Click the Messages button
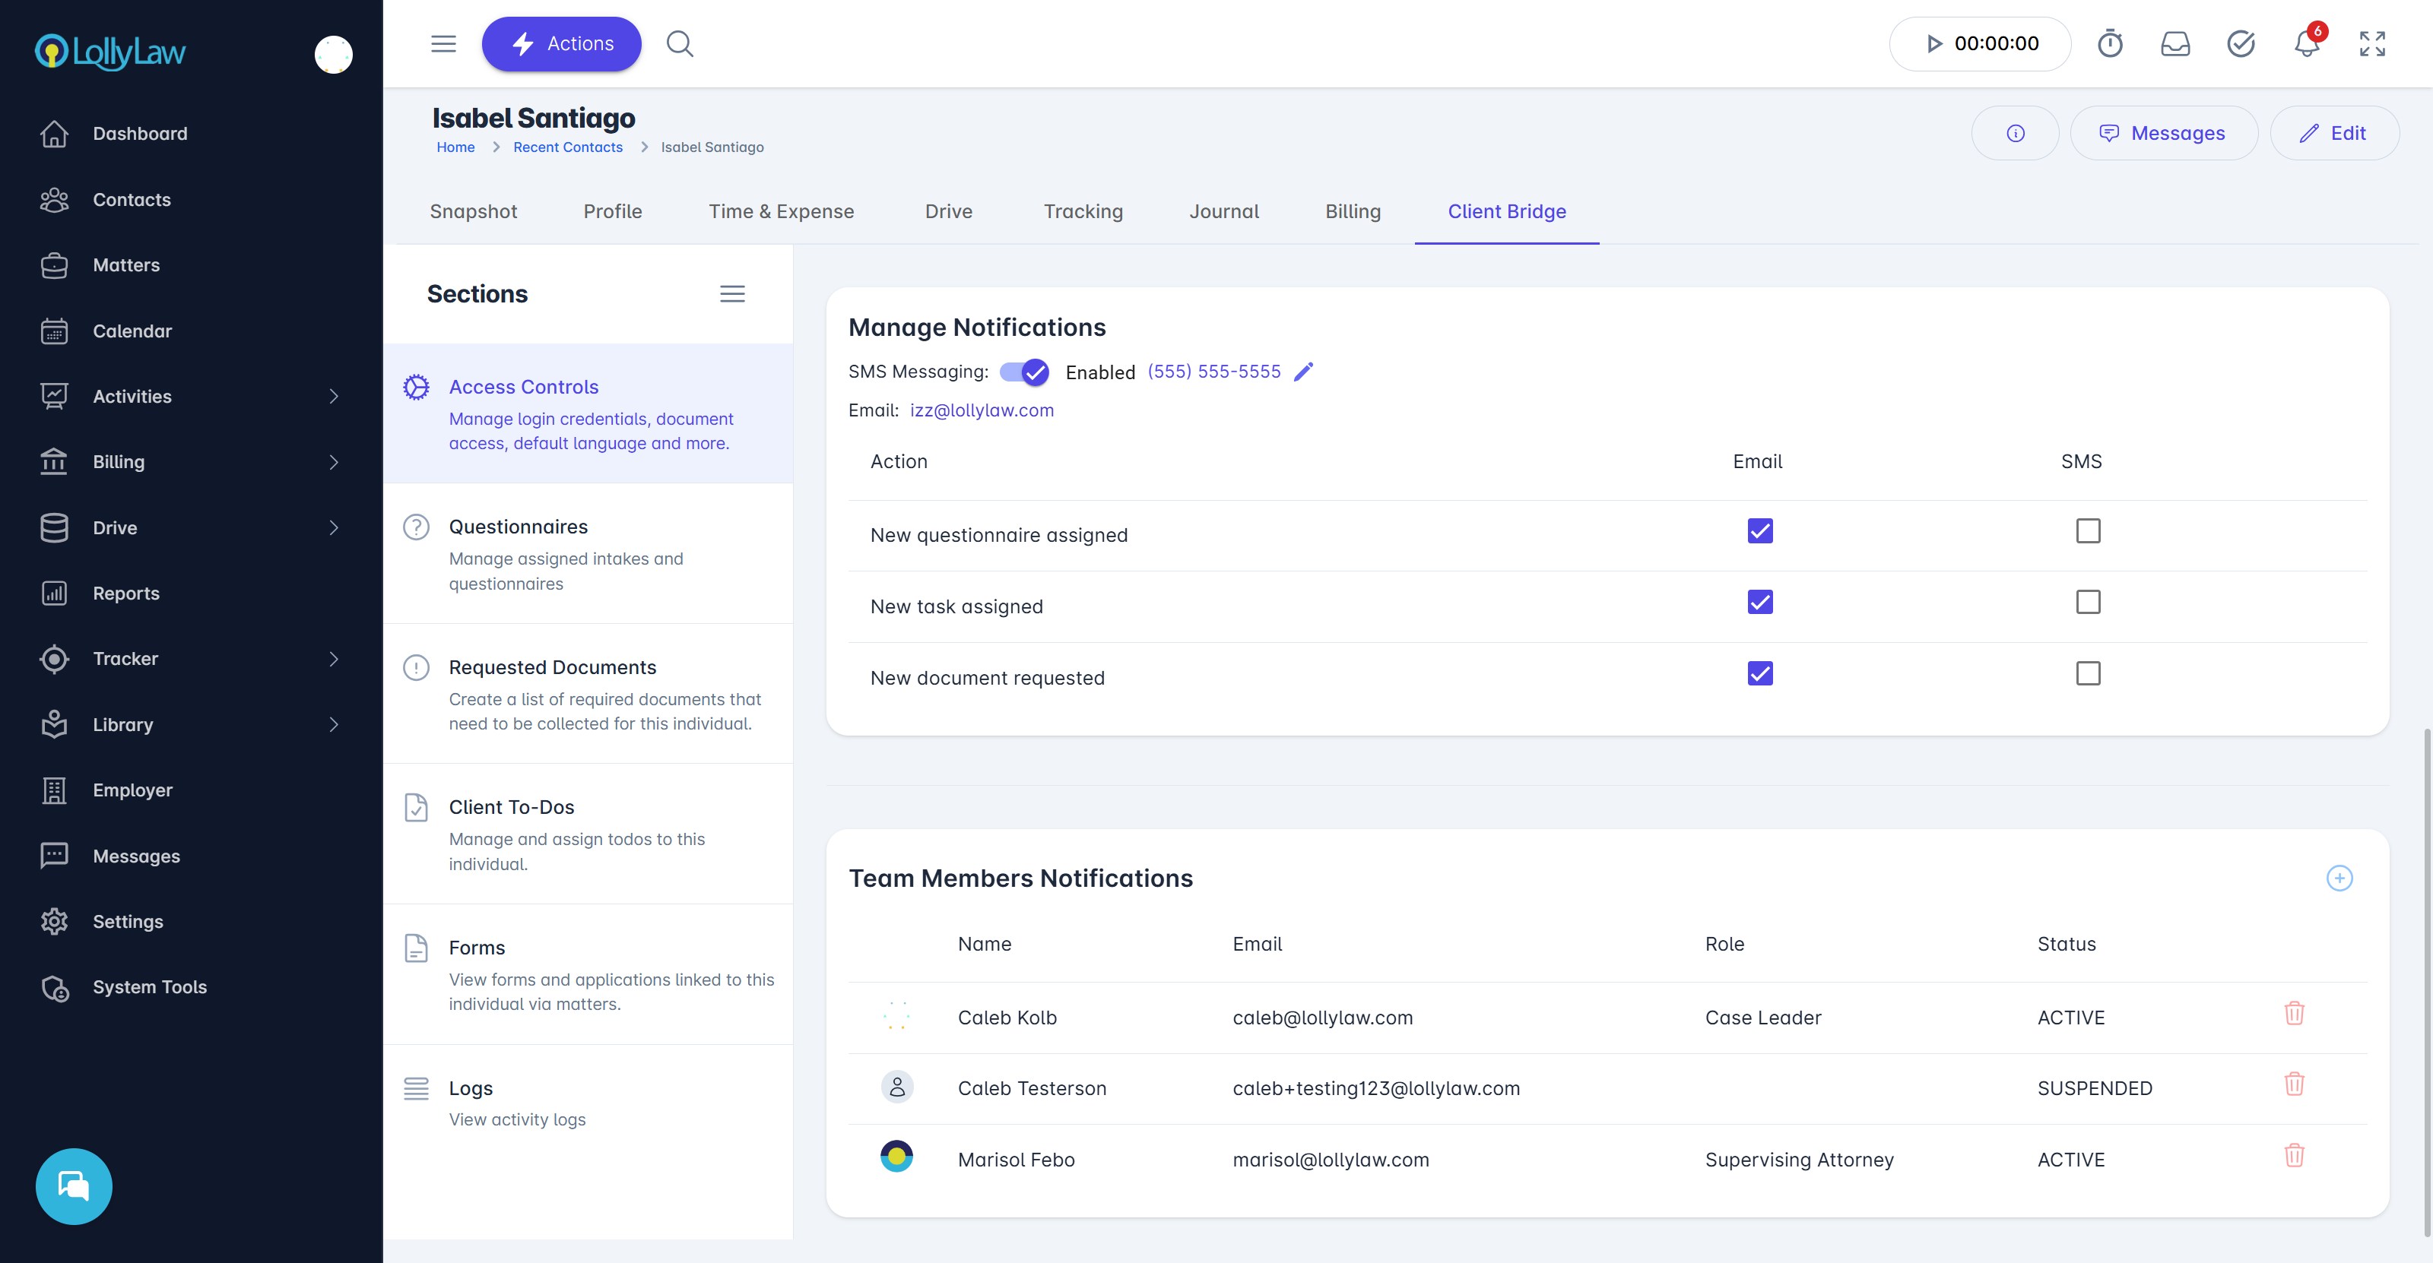The image size is (2433, 1263). (x=2163, y=133)
